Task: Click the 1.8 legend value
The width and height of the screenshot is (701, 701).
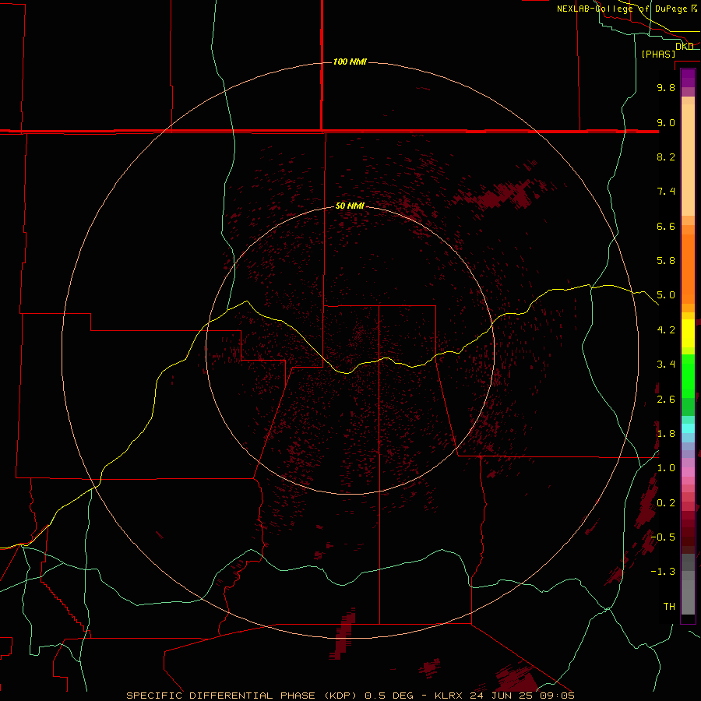Action: pyautogui.click(x=666, y=434)
